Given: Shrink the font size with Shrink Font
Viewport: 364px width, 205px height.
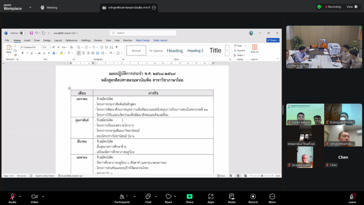Looking at the screenshot, I should pyautogui.click(x=59, y=47).
